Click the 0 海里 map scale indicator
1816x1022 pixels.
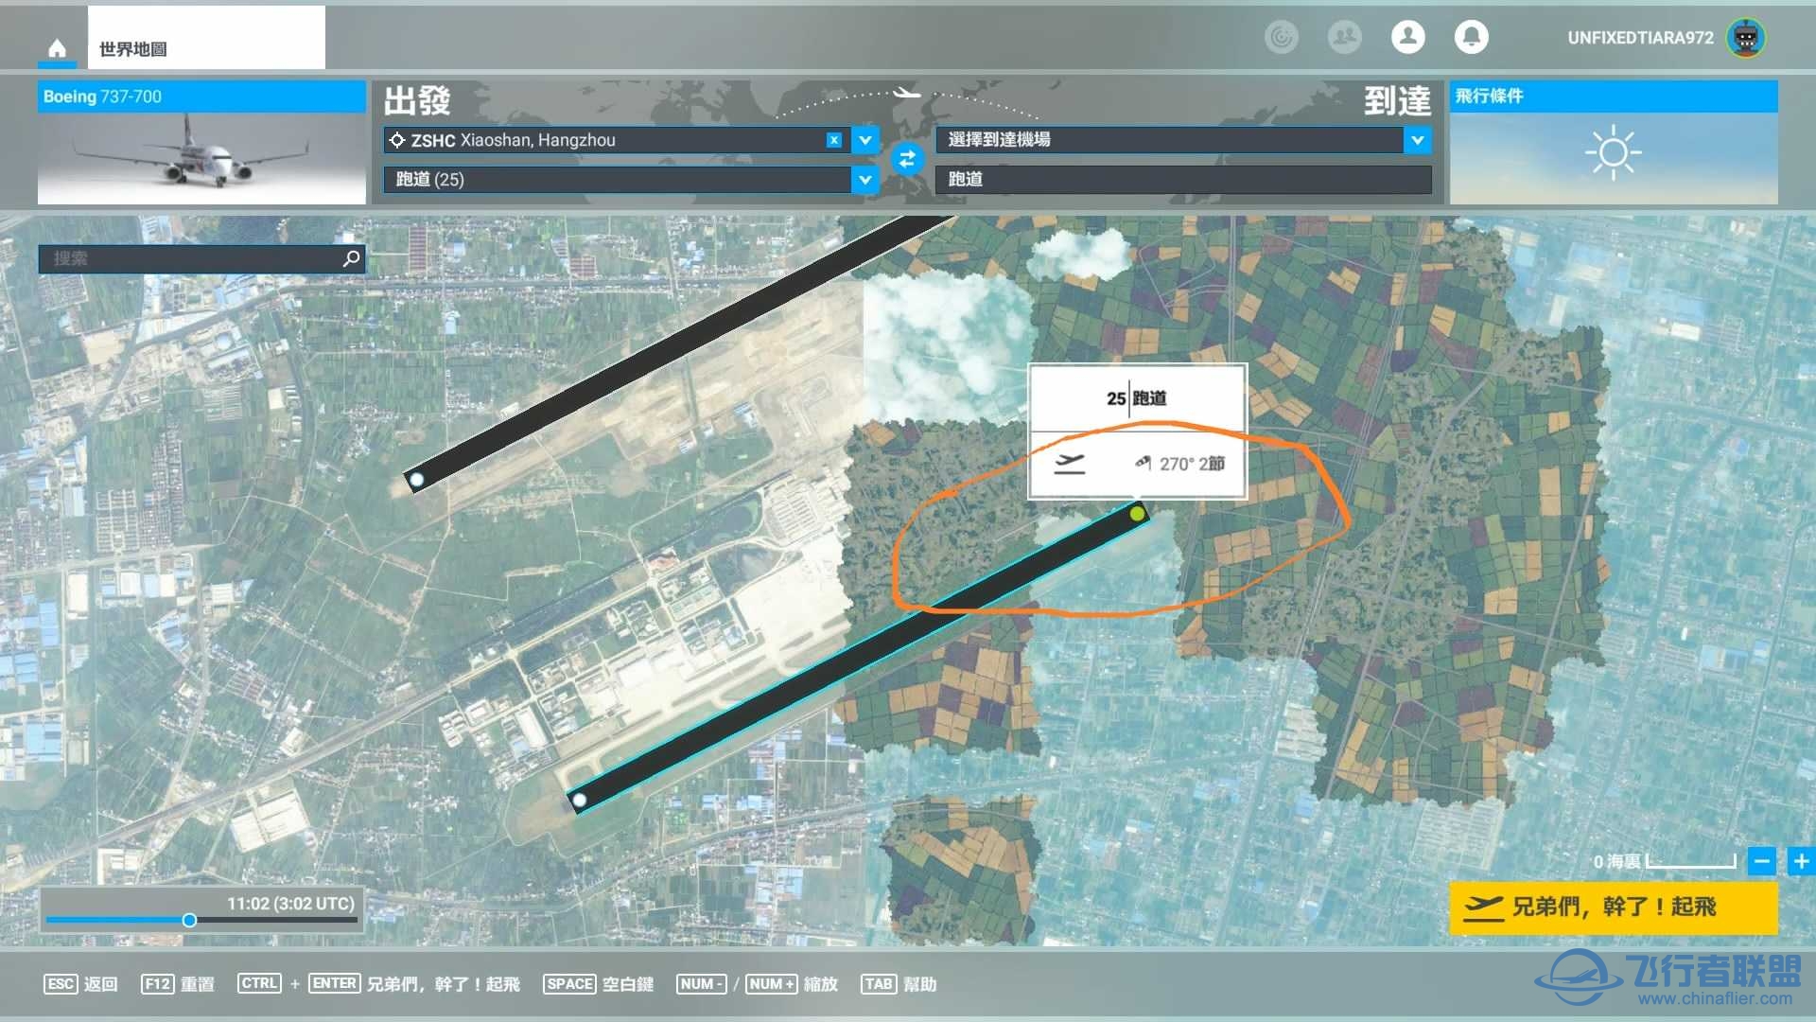click(1665, 861)
